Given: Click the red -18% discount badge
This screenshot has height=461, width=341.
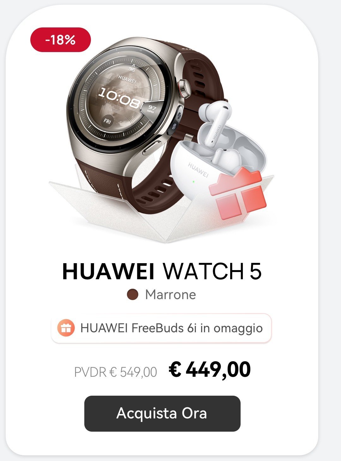Looking at the screenshot, I should coord(61,40).
